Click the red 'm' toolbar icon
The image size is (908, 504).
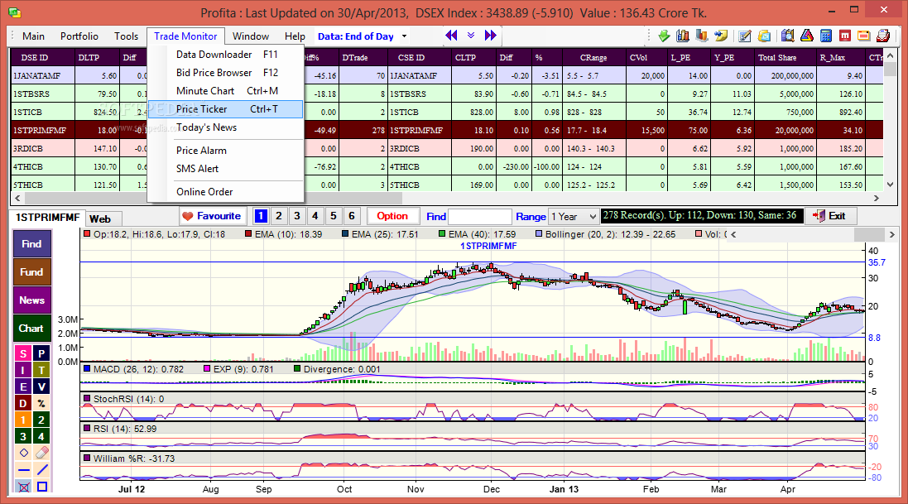click(x=845, y=36)
